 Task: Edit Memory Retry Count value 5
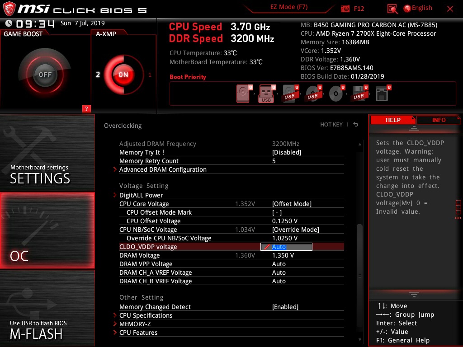(274, 161)
